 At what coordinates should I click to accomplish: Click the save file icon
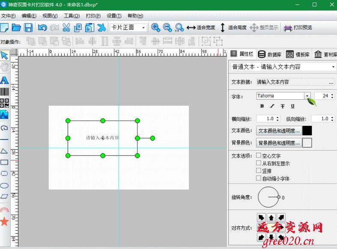(28, 28)
